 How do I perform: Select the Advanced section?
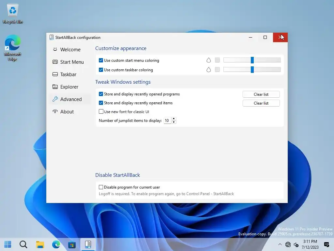[x=70, y=99]
